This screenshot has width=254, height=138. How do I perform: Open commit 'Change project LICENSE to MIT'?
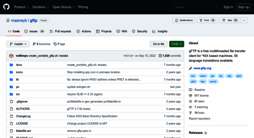click(x=87, y=123)
